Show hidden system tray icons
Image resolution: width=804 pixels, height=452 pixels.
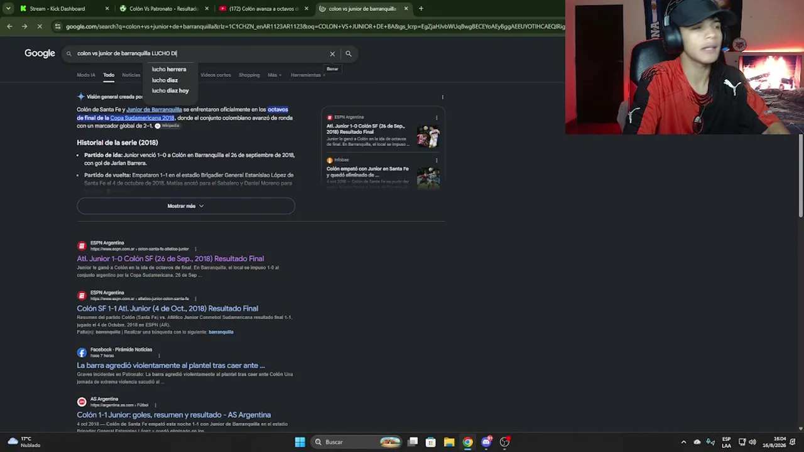click(684, 442)
